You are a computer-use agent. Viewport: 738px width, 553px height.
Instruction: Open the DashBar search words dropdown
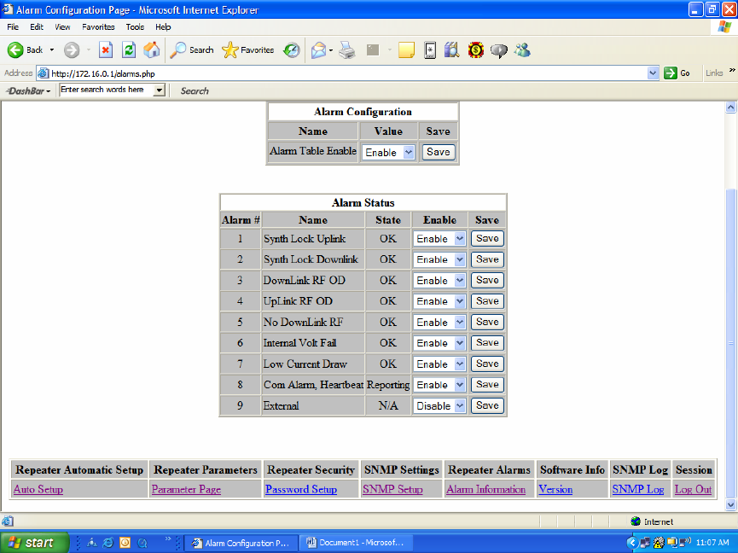pos(160,90)
